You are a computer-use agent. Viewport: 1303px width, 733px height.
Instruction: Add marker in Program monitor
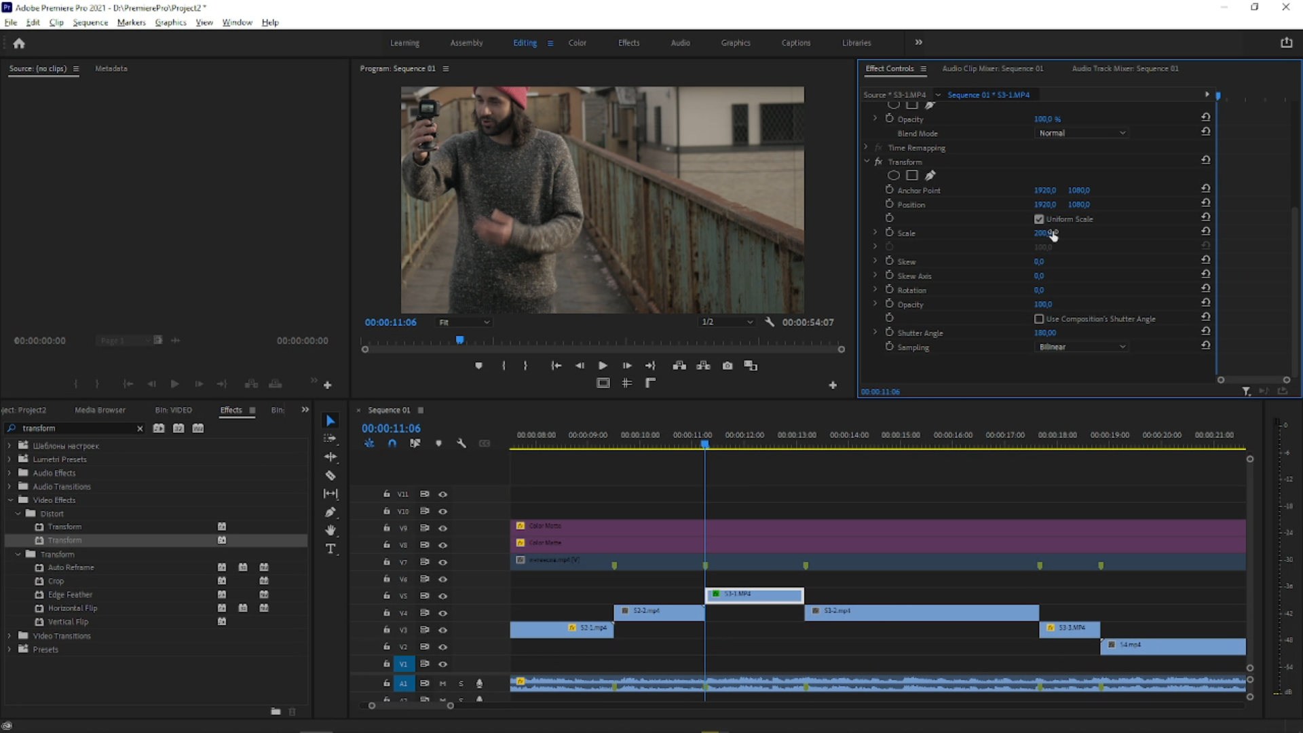478,366
